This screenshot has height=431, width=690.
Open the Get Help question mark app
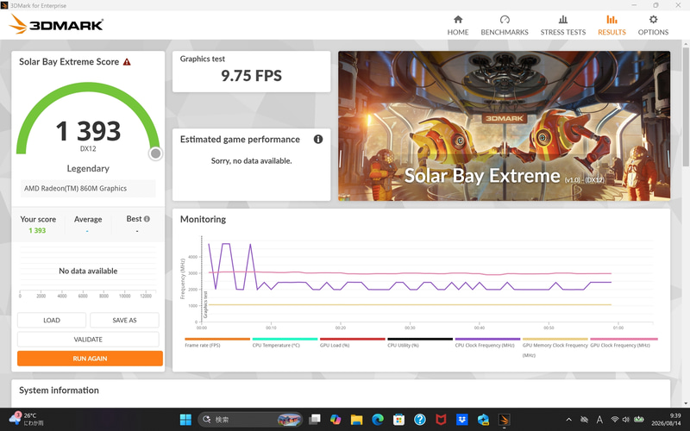[x=420, y=420]
